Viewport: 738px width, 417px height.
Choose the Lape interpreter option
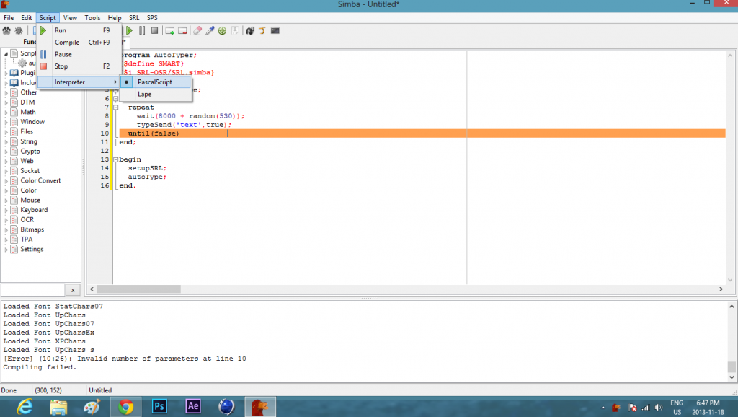[145, 95]
